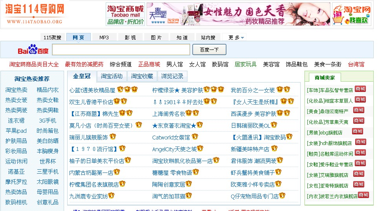Click the 百度一下 search button
The height and width of the screenshot is (211, 378).
[209, 50]
